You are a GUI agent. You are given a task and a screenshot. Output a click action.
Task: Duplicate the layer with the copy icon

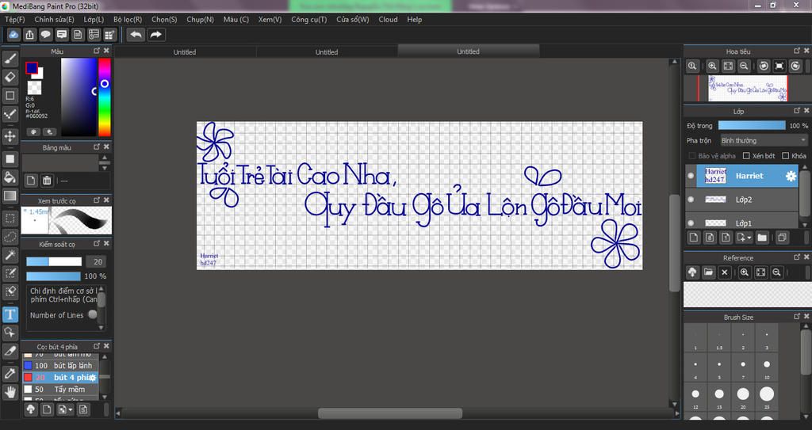point(782,238)
